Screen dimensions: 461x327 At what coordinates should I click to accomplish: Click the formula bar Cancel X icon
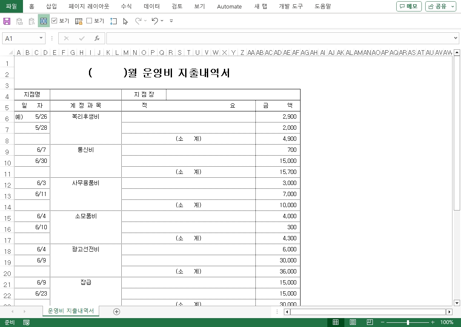(66, 39)
